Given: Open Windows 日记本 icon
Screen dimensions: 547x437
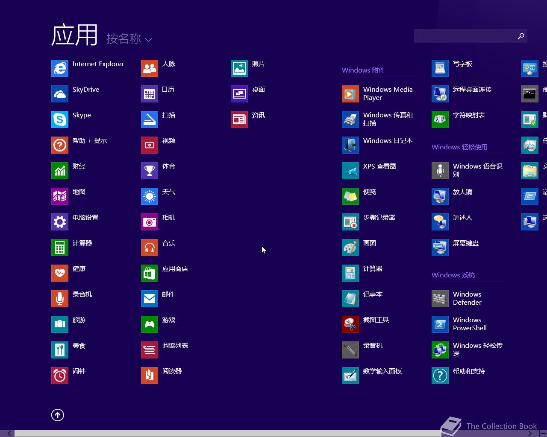Looking at the screenshot, I should [350, 145].
